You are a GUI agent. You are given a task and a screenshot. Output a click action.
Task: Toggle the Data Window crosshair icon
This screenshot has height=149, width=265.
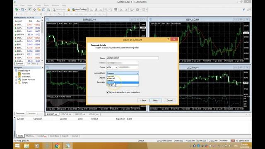pos(34,10)
